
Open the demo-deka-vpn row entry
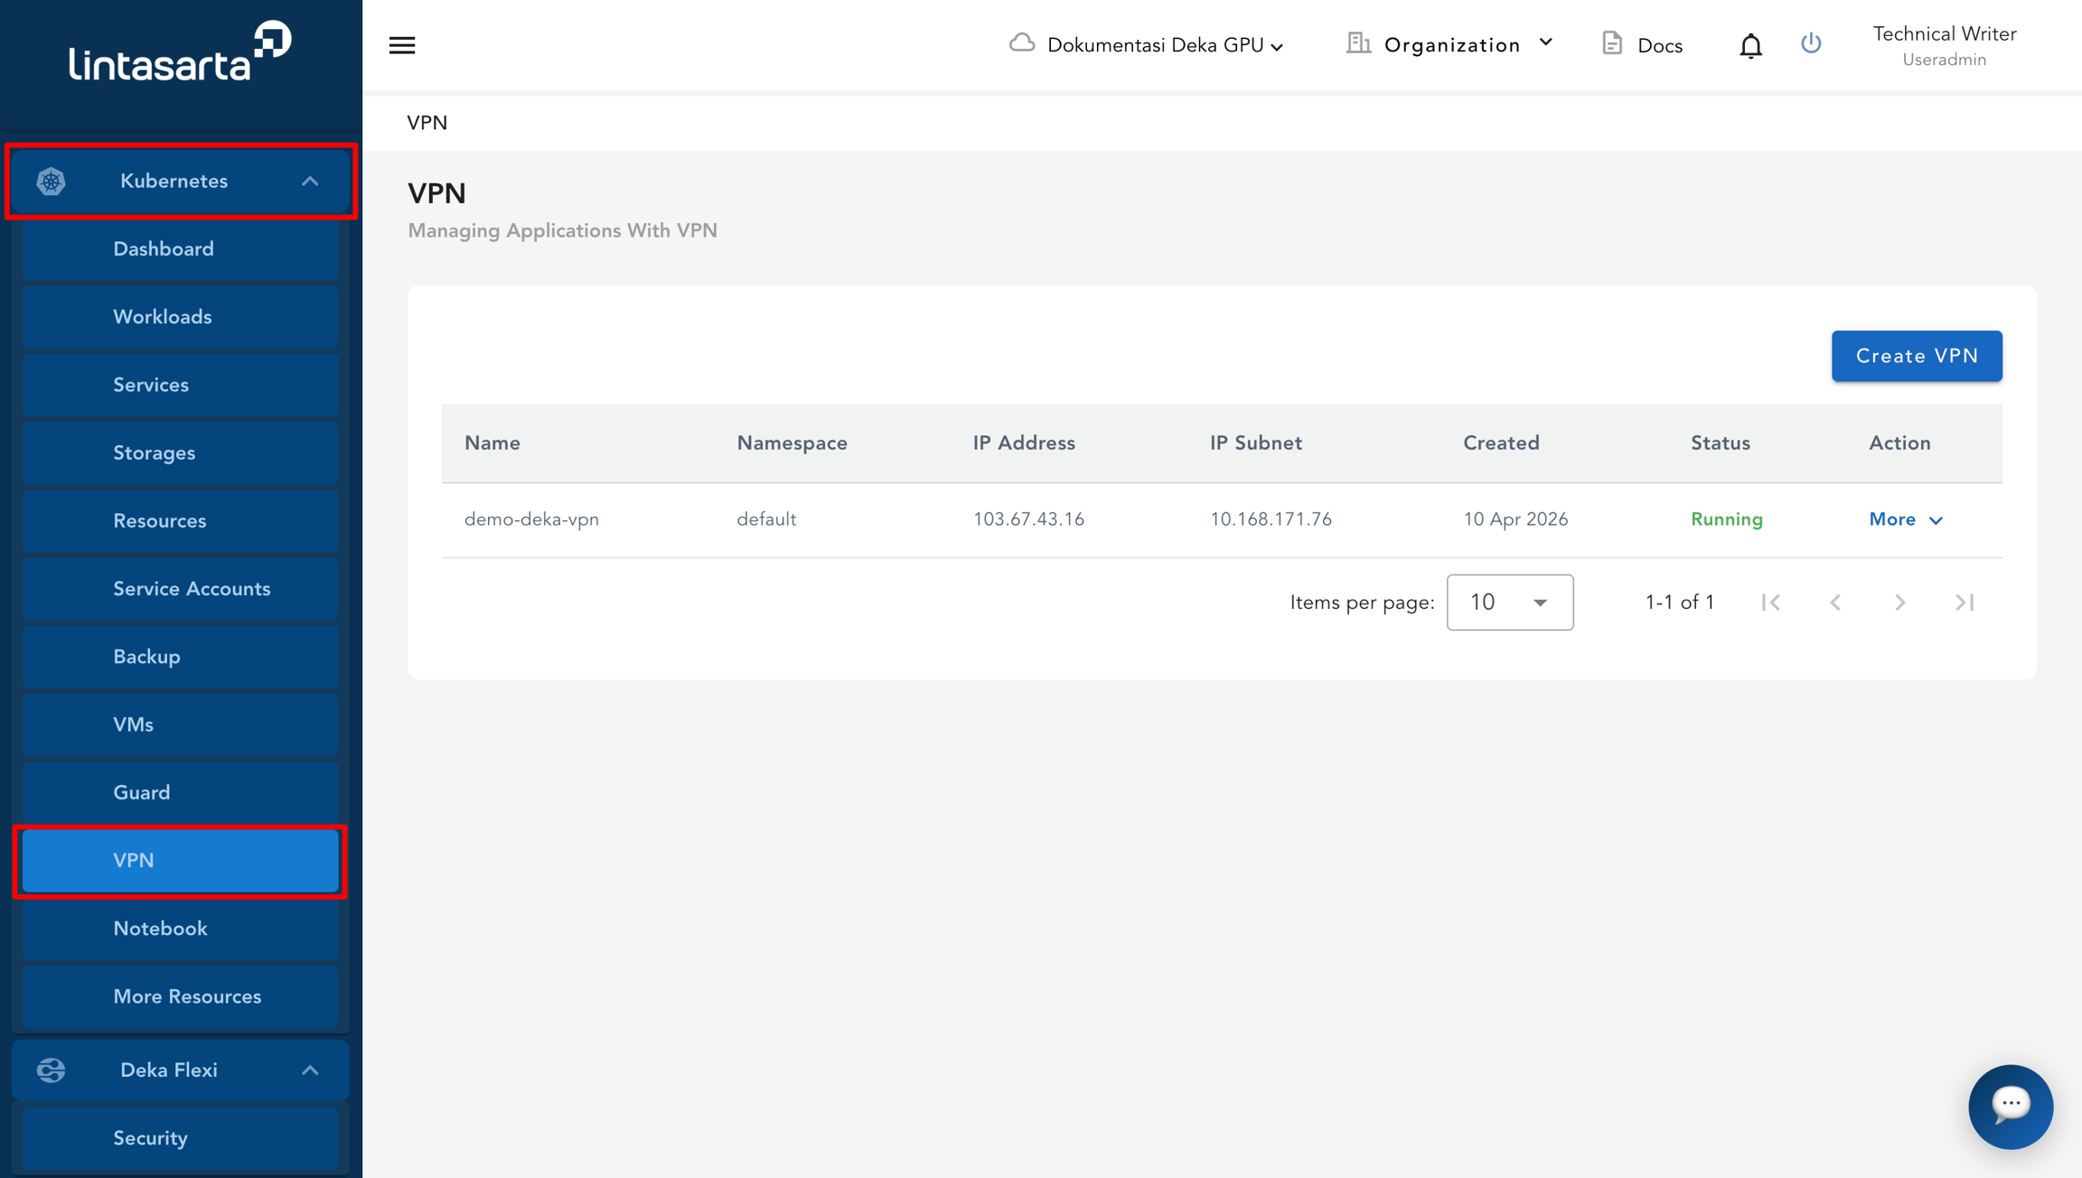pyautogui.click(x=531, y=519)
